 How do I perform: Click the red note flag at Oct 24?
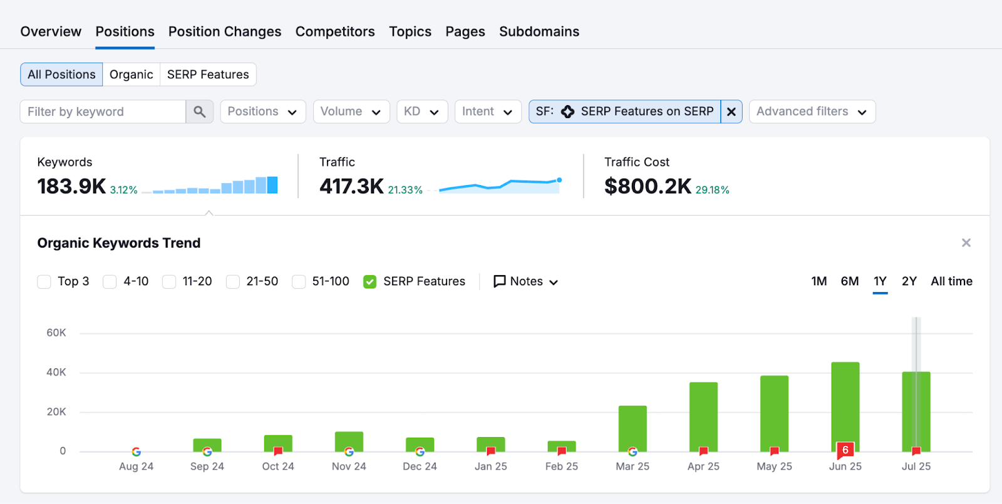(x=278, y=451)
